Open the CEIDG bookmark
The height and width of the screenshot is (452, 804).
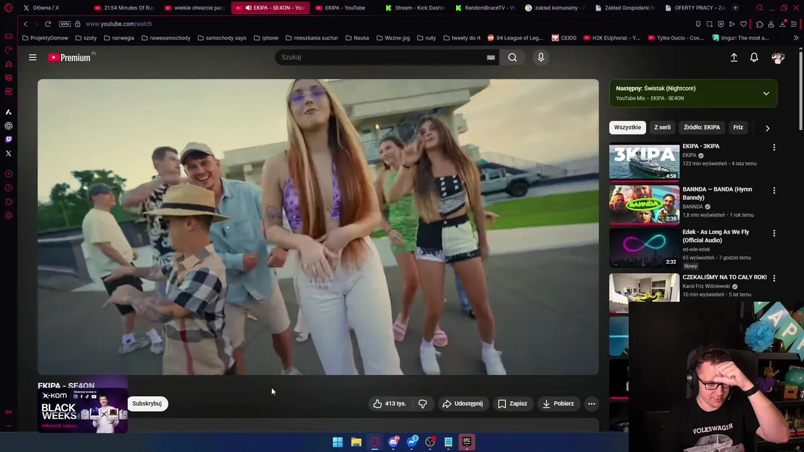click(x=564, y=38)
